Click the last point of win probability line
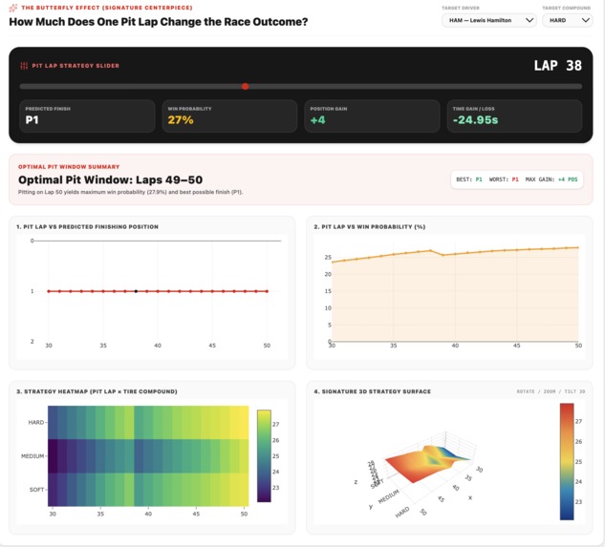The width and height of the screenshot is (605, 547). (x=578, y=247)
